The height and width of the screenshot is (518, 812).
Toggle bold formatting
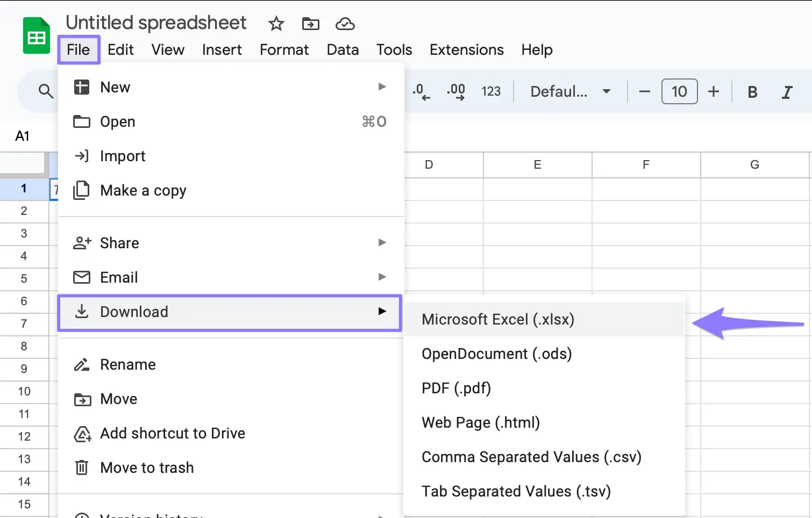752,92
